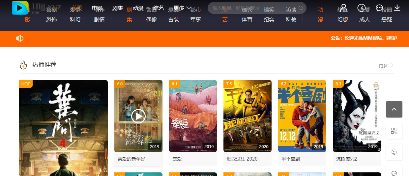Click the HOT badge on 叶问4 poster
Viewport: 409px width, 176px height.
point(26,84)
